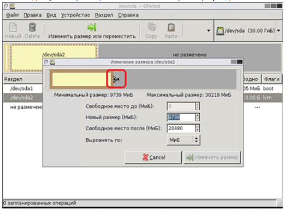Image resolution: width=286 pixels, height=211 pixels.
Task: Open the Выровнять по МиБ dropdown
Action: coord(183,140)
